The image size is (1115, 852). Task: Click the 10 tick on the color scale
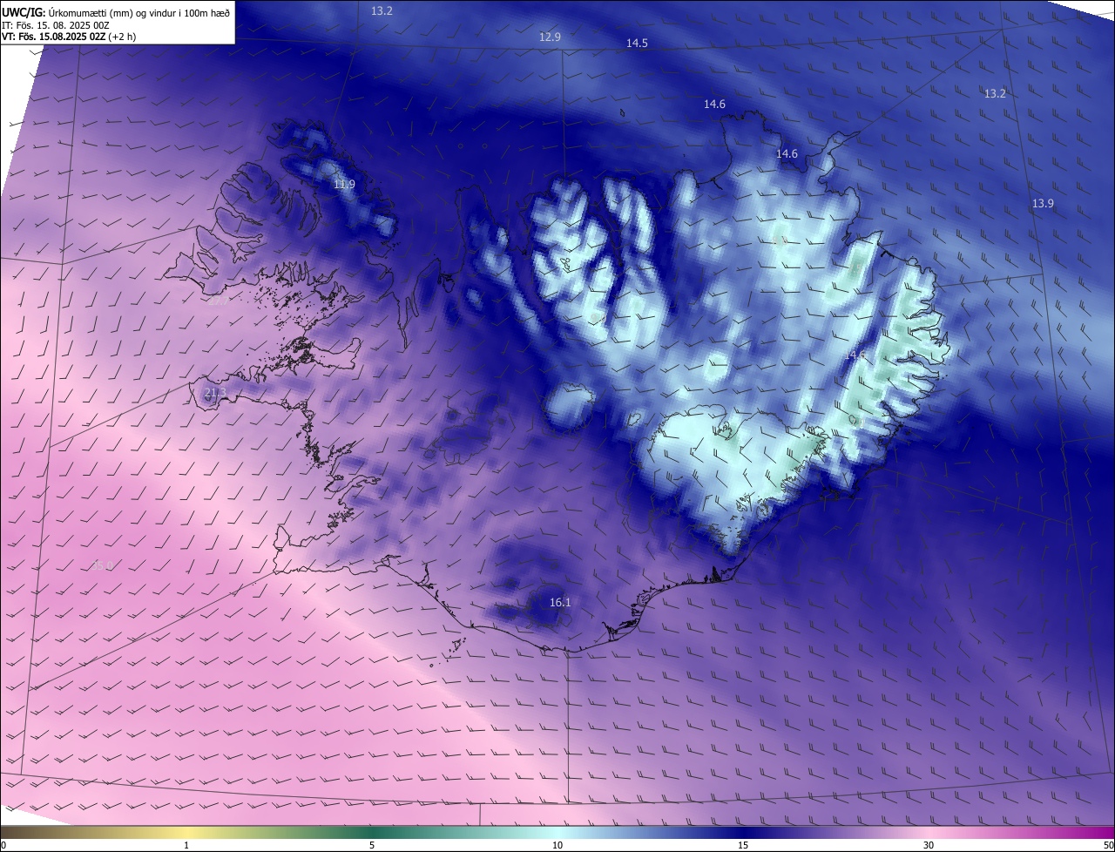[557, 845]
